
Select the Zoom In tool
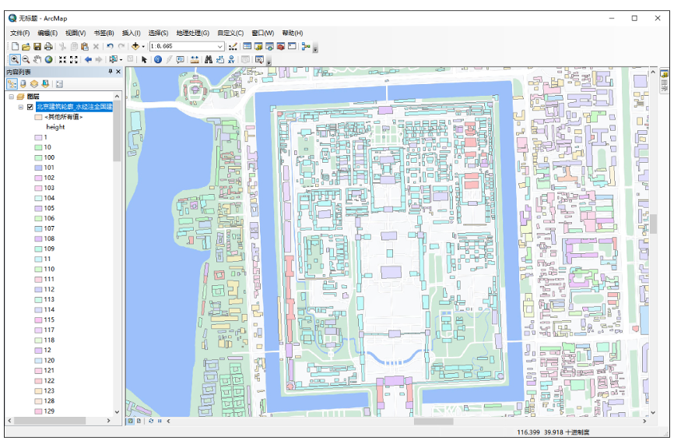(x=14, y=59)
